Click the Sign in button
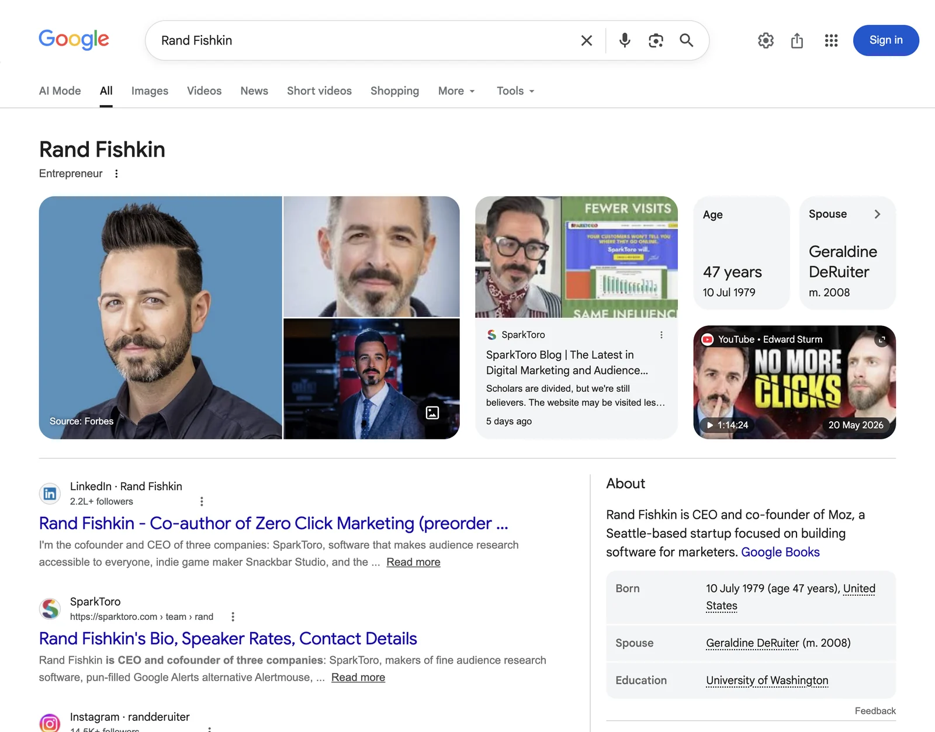Image resolution: width=935 pixels, height=732 pixels. (x=886, y=40)
